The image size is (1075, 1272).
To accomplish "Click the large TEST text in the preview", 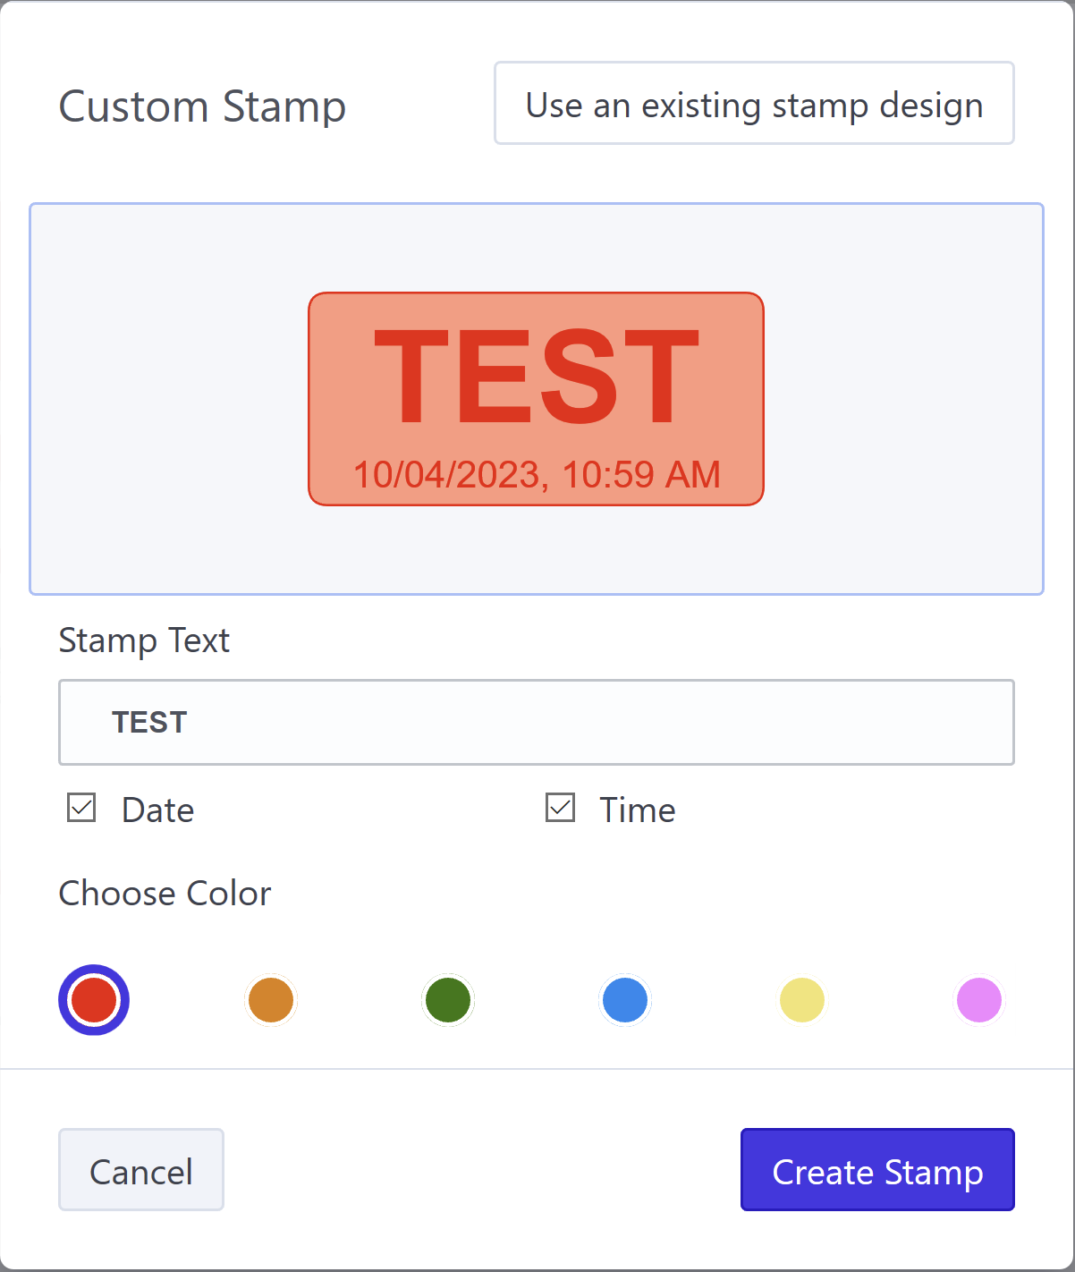I will coord(537,377).
